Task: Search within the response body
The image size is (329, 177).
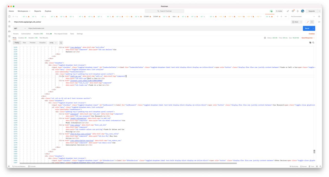Action: pos(313,43)
